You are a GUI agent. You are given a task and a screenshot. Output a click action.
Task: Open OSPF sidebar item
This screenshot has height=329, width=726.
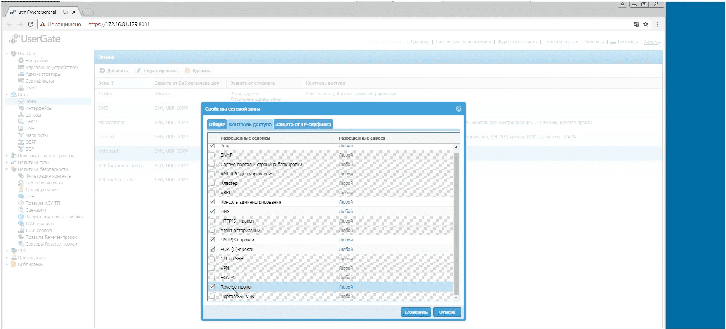pyautogui.click(x=31, y=142)
